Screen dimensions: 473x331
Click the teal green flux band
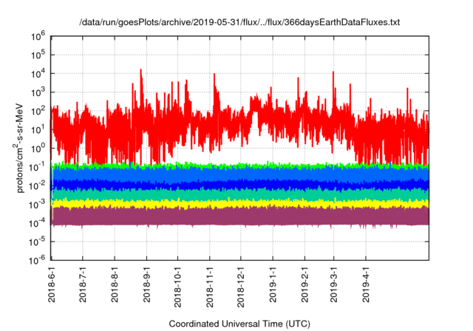click(x=239, y=194)
